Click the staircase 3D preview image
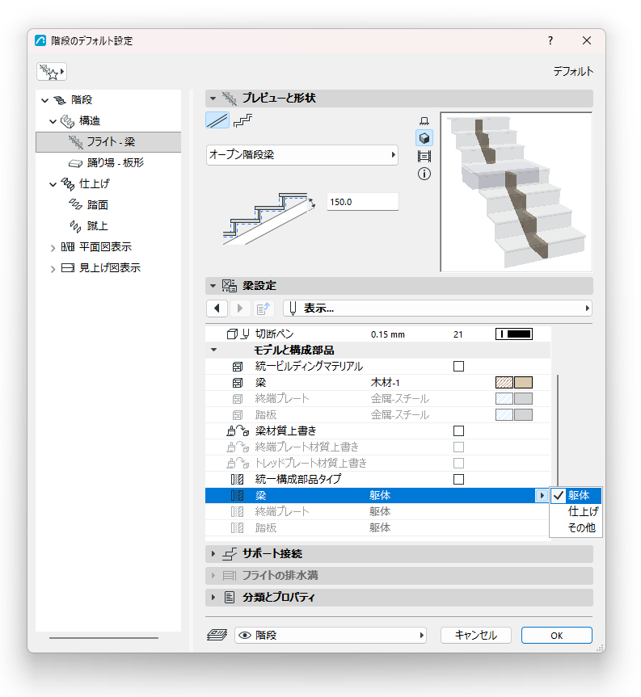Viewport: 641px width, 697px height. click(x=516, y=191)
